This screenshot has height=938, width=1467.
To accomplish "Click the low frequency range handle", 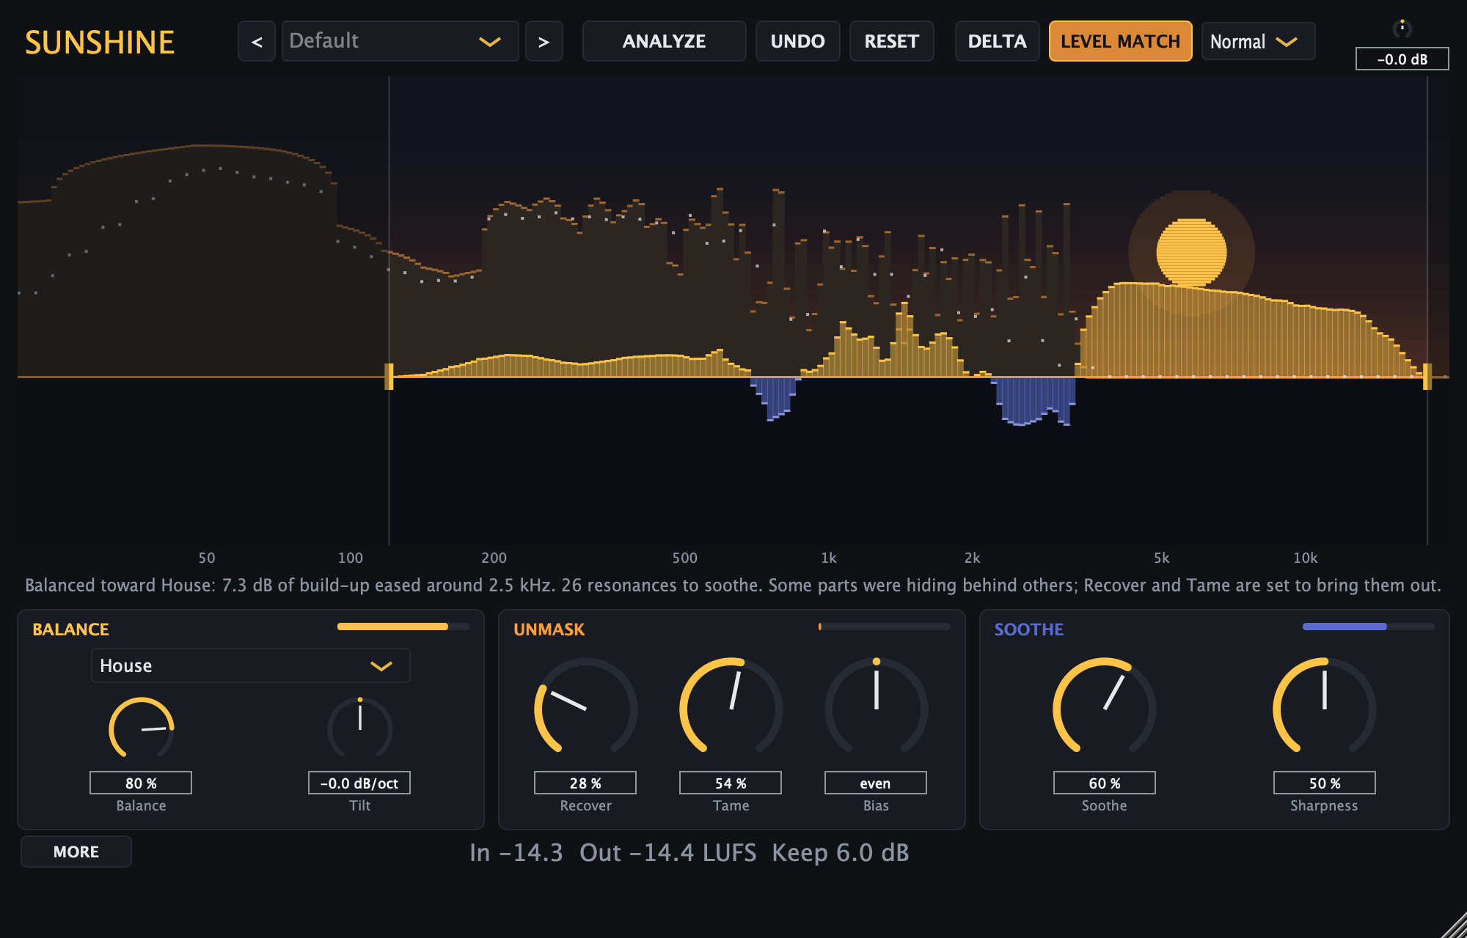I will click(x=389, y=377).
